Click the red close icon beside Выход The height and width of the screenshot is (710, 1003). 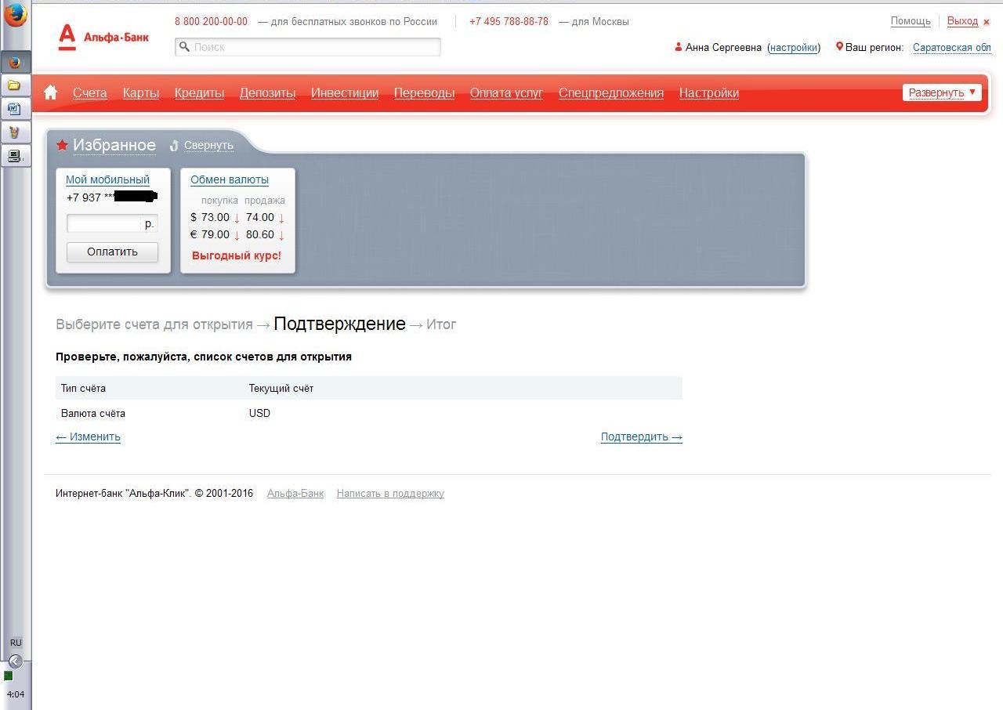(x=987, y=22)
